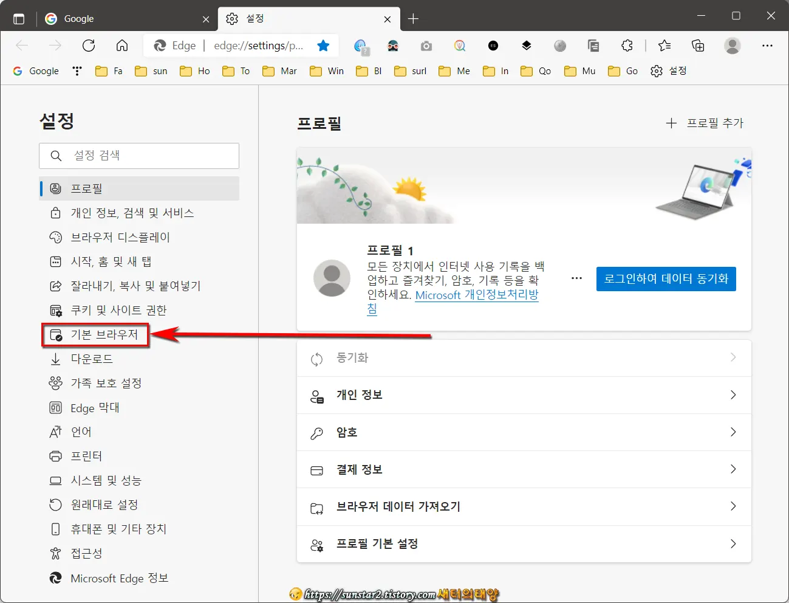
Task: Click the 설정 검색 search field
Action: pyautogui.click(x=138, y=156)
